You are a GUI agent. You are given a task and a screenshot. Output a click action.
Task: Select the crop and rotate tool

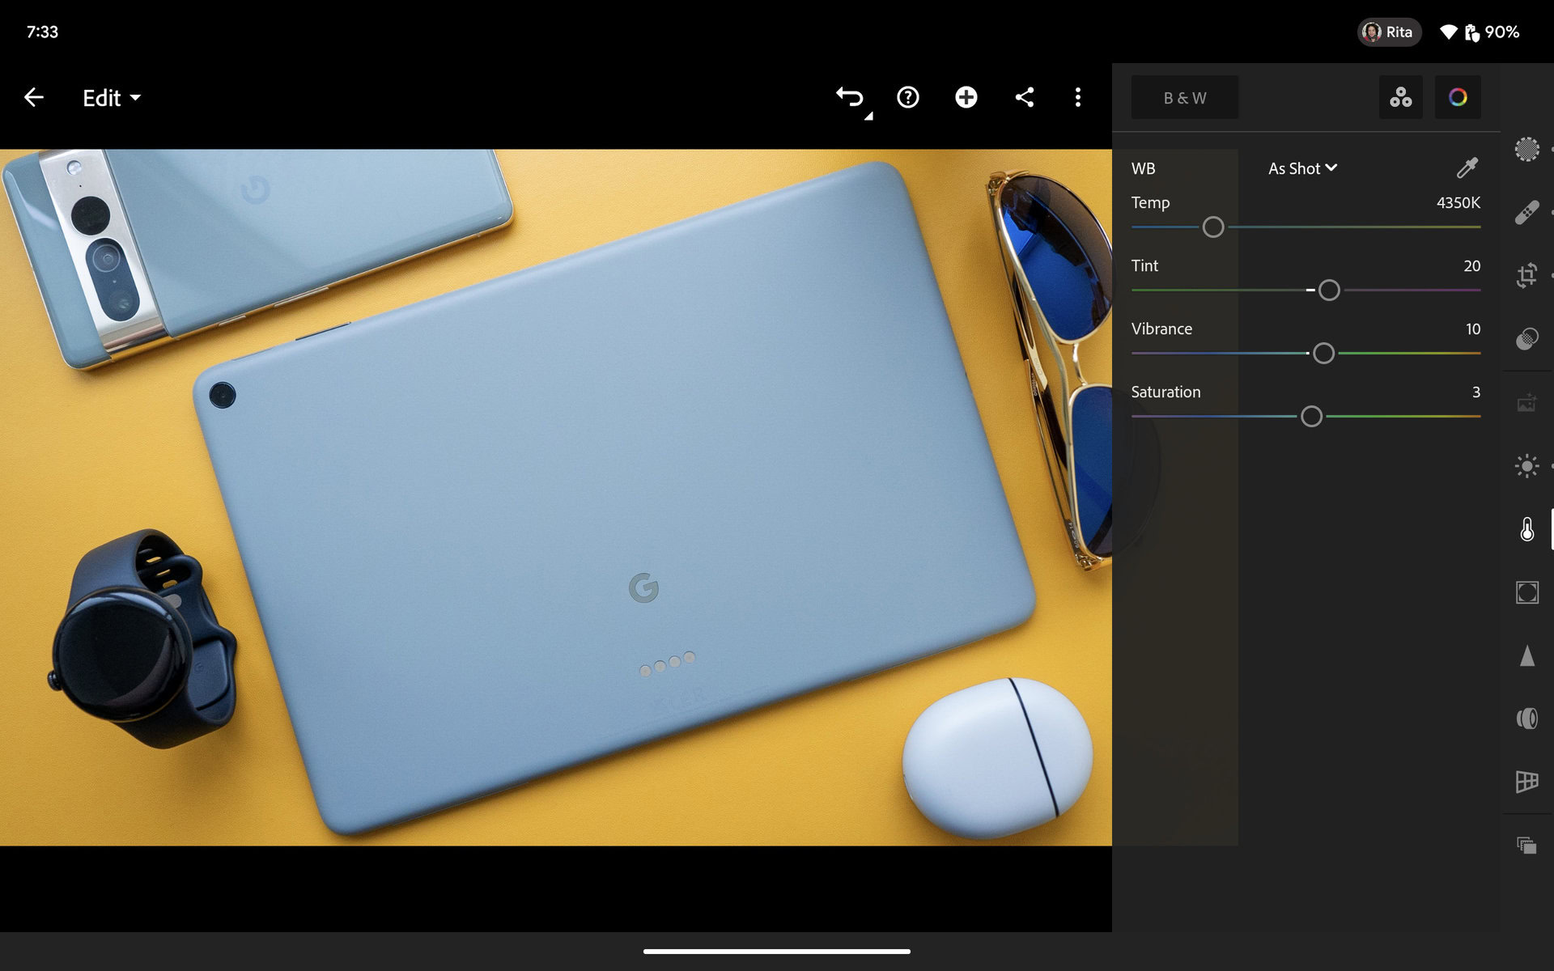1526,275
